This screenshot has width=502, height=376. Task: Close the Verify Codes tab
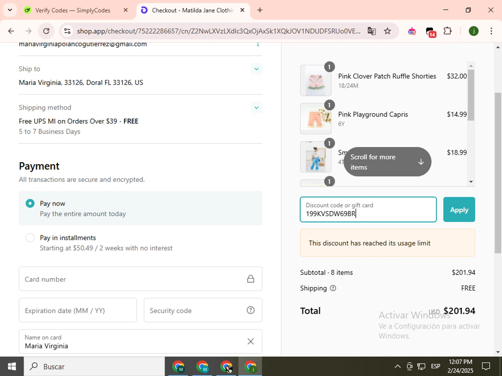125,10
